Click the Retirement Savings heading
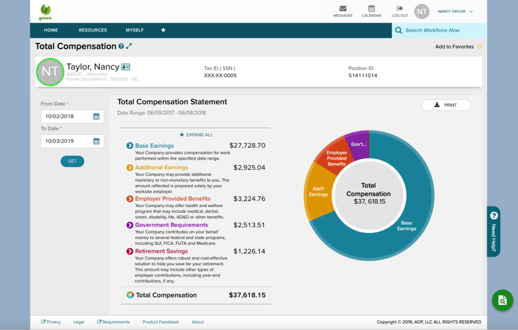This screenshot has width=518, height=330. (161, 251)
